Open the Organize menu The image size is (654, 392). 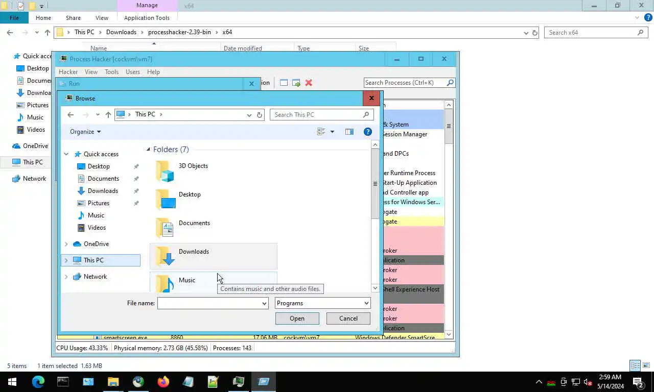[85, 132]
